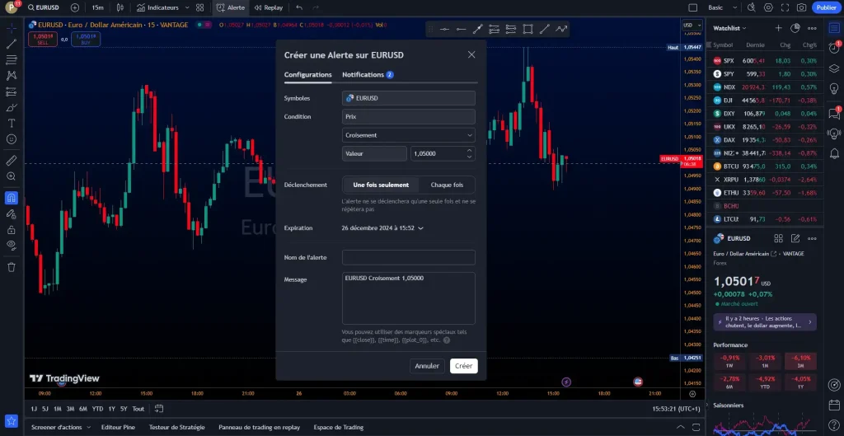This screenshot has height=436, width=844.
Task: Select the text annotation tool
Action: coord(12,124)
